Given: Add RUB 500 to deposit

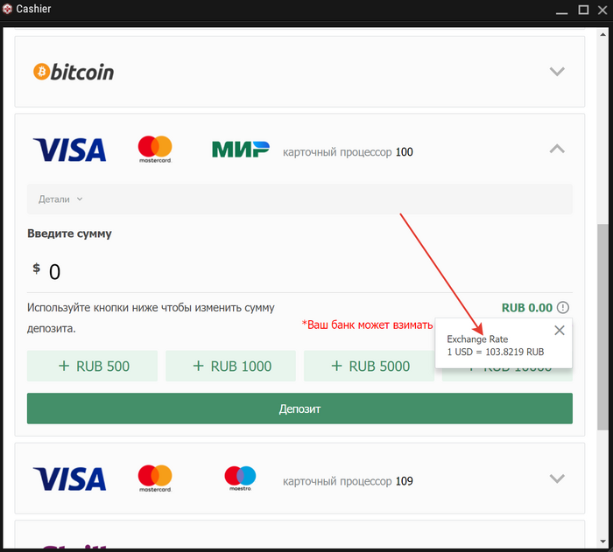Looking at the screenshot, I should click(x=92, y=366).
